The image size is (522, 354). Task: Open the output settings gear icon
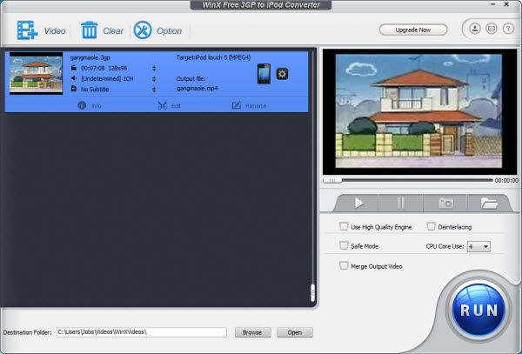click(282, 74)
